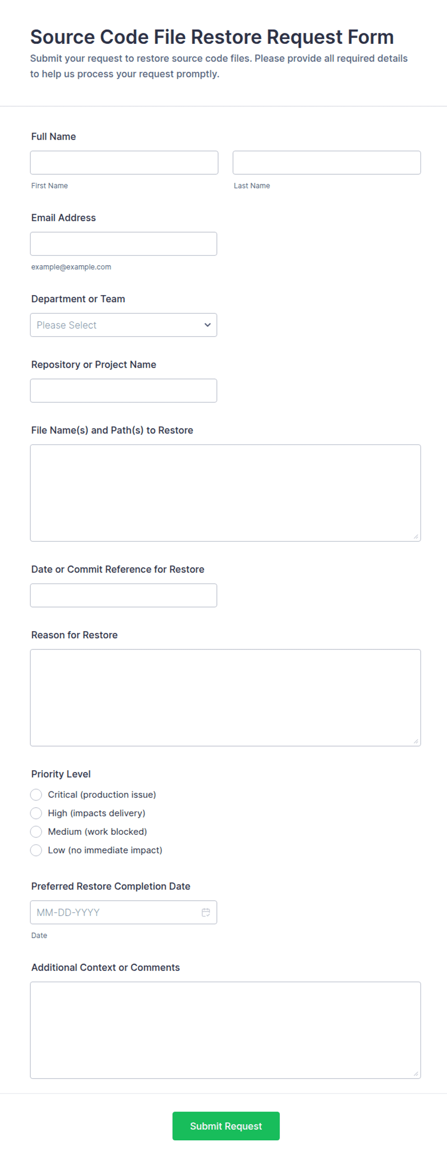Click the Additional Comments textarea resize handle

pos(416,1073)
